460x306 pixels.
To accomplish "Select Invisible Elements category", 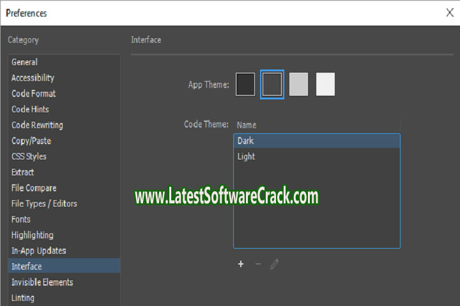I will tap(42, 282).
